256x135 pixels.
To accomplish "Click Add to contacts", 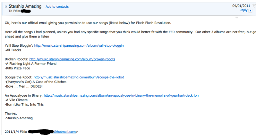I will pyautogui.click(x=57, y=6).
